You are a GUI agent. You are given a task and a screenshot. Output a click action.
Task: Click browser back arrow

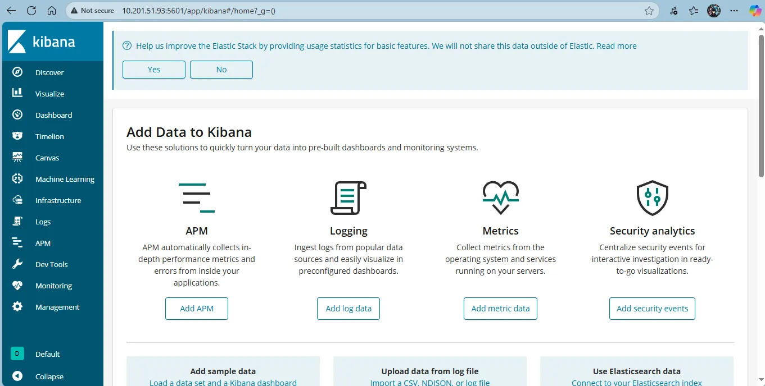tap(11, 10)
